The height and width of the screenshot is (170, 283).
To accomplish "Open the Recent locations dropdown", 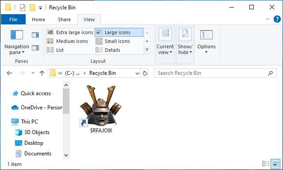I will (x=33, y=73).
